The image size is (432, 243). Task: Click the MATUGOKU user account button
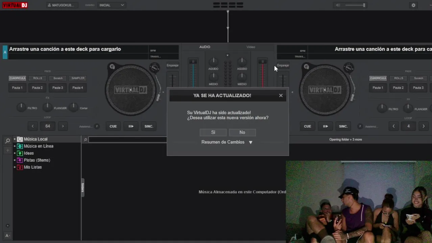tap(62, 5)
